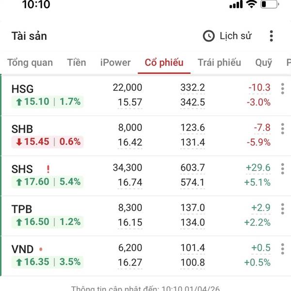Open the SHS row three-dot menu
Image resolution: width=291 pixels, height=291 pixels.
coord(282,169)
